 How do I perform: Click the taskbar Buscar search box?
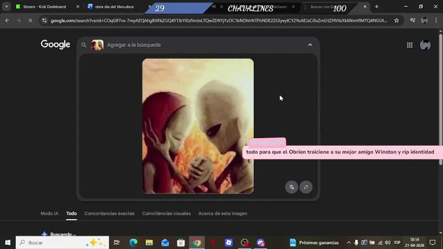click(x=62, y=243)
